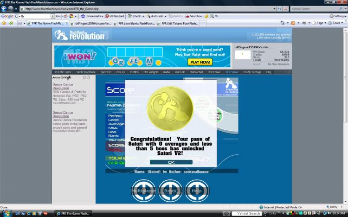
Task: Open Profiles in the site navigation
Action: [134, 72]
